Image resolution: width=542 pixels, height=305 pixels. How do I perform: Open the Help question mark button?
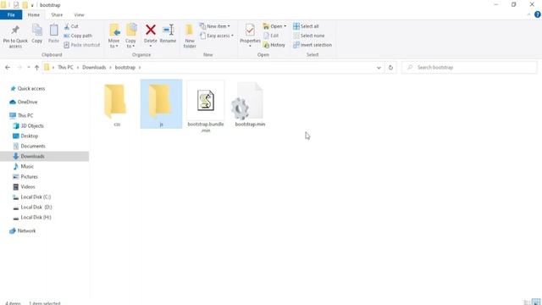pos(538,14)
